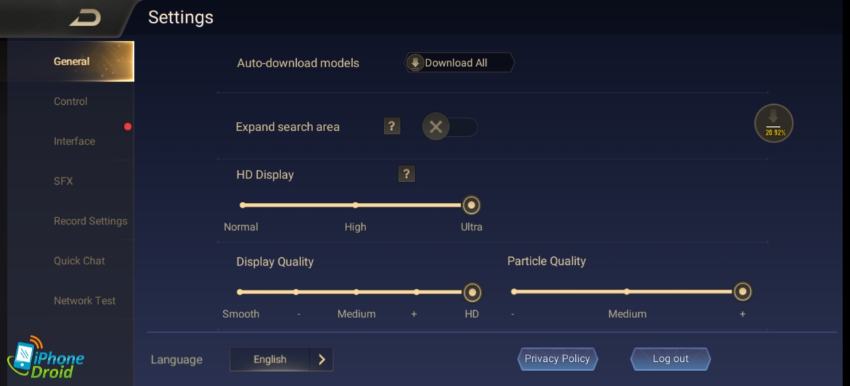Toggle the Expand search area switch
This screenshot has width=850, height=386.
[450, 127]
